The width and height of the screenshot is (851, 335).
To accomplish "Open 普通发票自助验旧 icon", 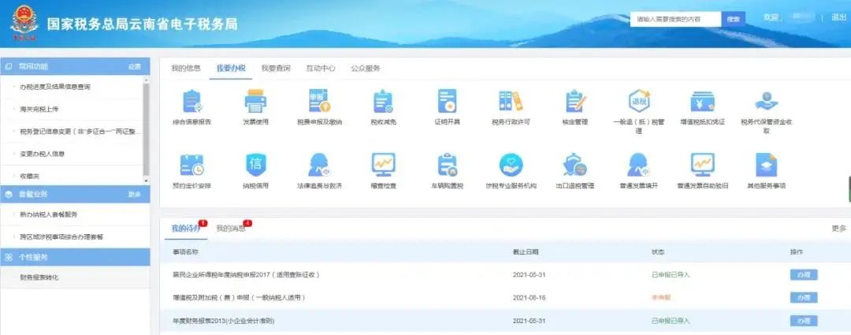I will point(702,165).
